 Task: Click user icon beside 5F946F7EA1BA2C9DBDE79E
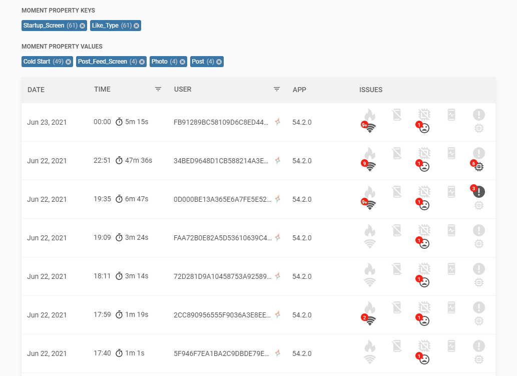278,353
